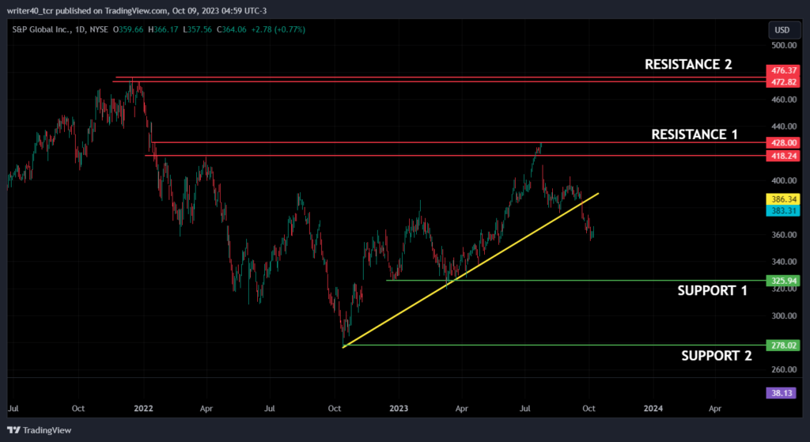Viewport: 810px width, 442px height.
Task: Select the SUPPORT 1 text annotation
Action: 713,291
